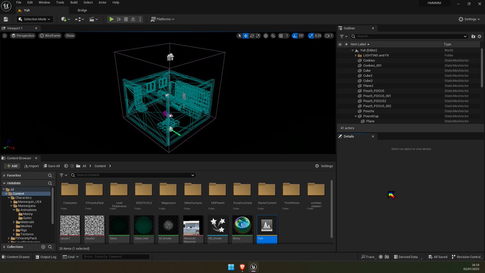This screenshot has width=485, height=273.
Task: Toggle rotation angle snapping
Action: (295, 36)
